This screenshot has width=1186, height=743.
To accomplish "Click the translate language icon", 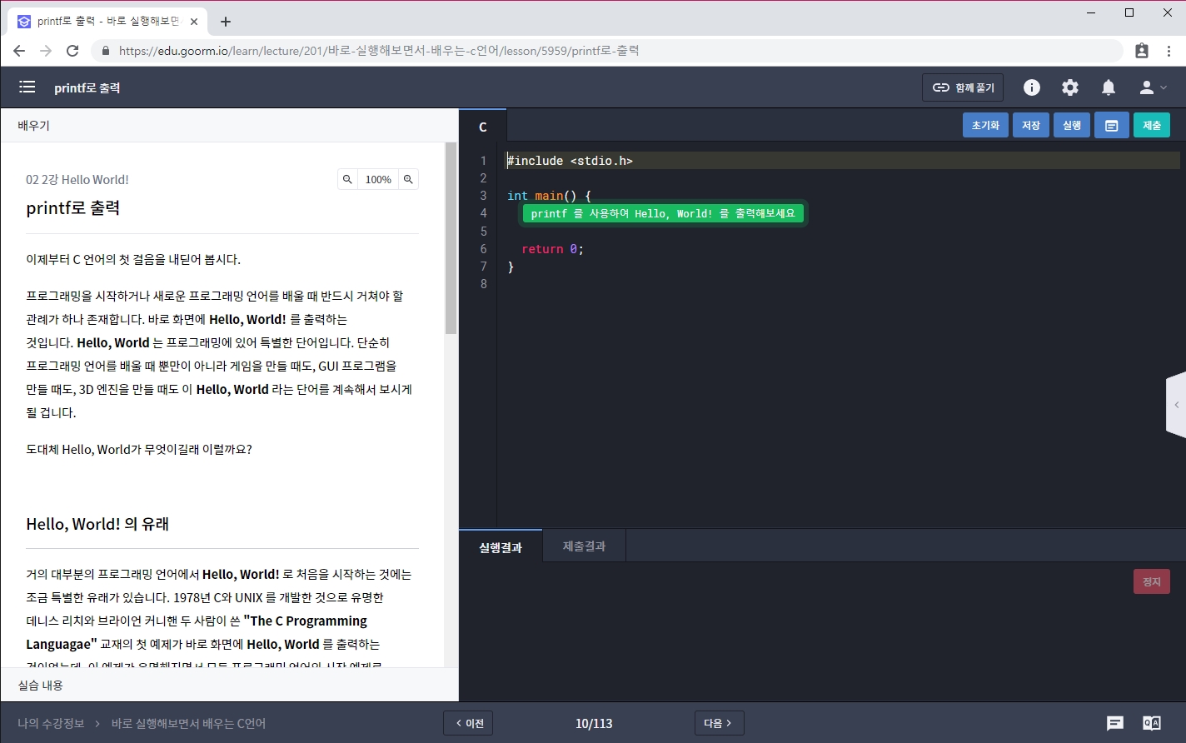I will click(1152, 723).
